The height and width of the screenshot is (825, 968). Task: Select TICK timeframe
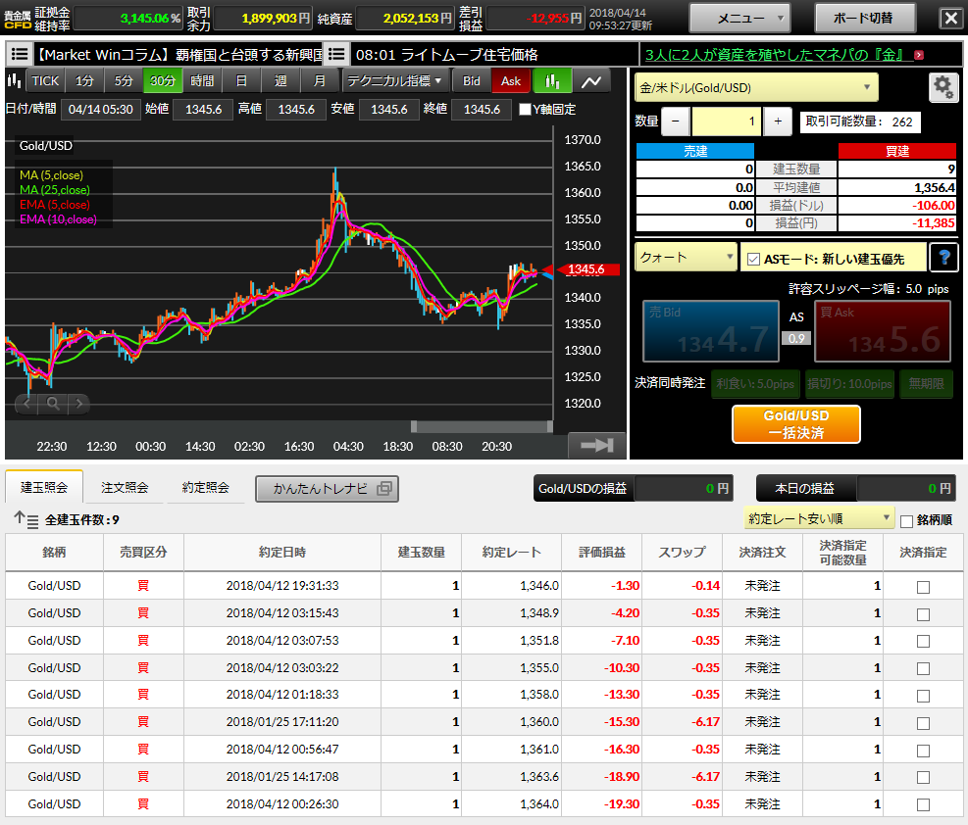point(45,80)
